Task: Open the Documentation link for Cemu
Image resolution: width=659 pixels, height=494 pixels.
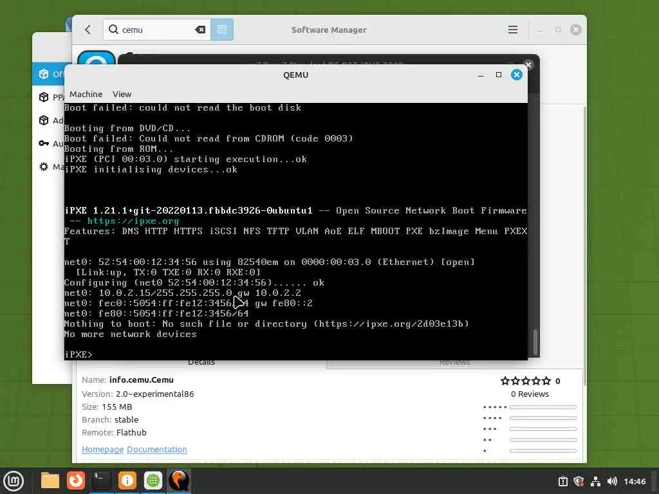Action: [x=157, y=449]
